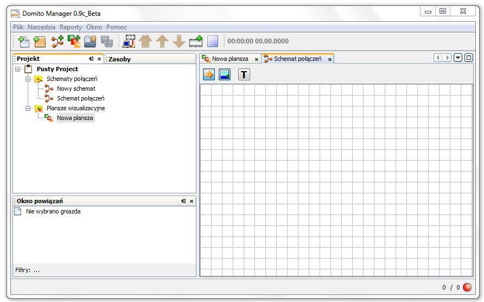Click the open project folder icon
The width and height of the screenshot is (484, 302).
90,41
